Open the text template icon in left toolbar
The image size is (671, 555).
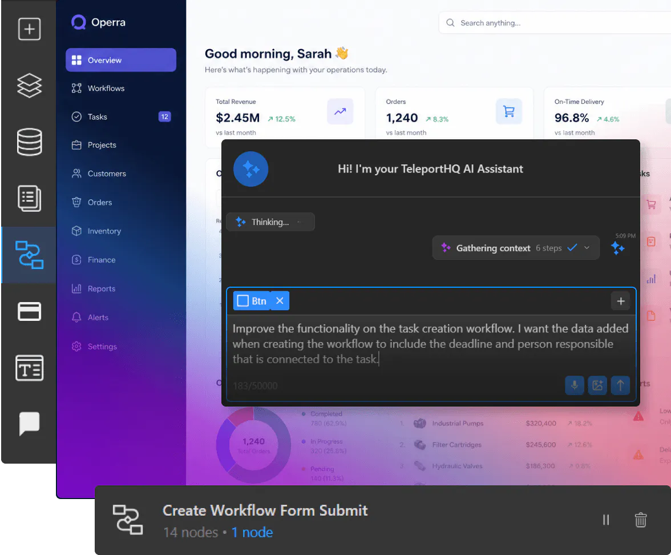click(29, 368)
